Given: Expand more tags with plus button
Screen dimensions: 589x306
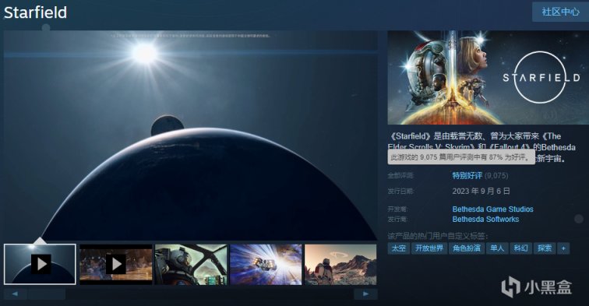Looking at the screenshot, I should pyautogui.click(x=563, y=248).
